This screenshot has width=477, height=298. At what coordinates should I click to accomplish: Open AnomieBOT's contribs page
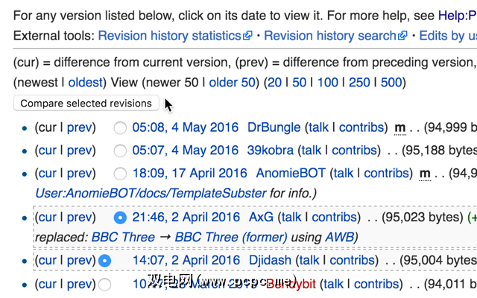click(386, 173)
